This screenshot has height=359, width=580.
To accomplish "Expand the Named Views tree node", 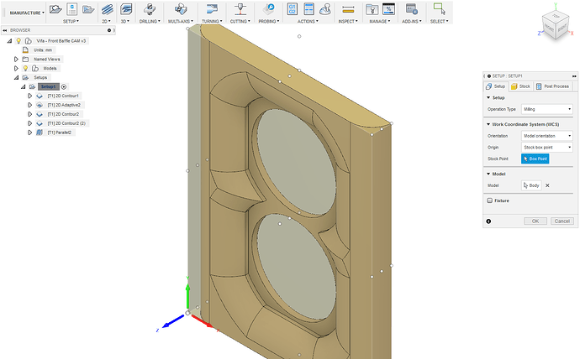I will [16, 59].
